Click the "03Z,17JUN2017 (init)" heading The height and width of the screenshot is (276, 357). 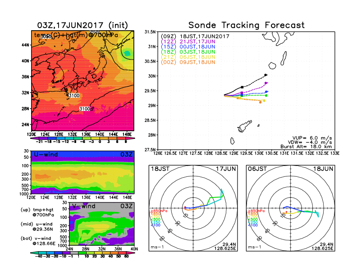[x=82, y=25]
